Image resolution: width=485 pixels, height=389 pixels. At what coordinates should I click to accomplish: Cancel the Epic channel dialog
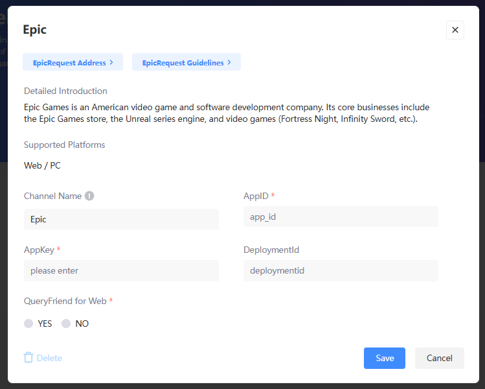439,358
